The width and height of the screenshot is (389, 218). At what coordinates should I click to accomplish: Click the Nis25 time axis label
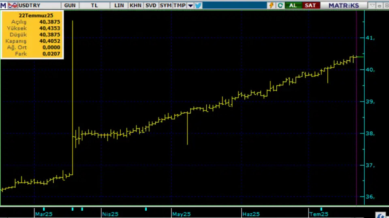(x=110, y=214)
